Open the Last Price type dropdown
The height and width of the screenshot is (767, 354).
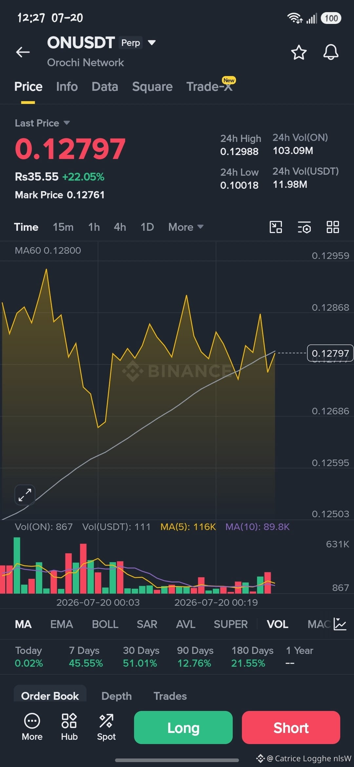tap(42, 123)
